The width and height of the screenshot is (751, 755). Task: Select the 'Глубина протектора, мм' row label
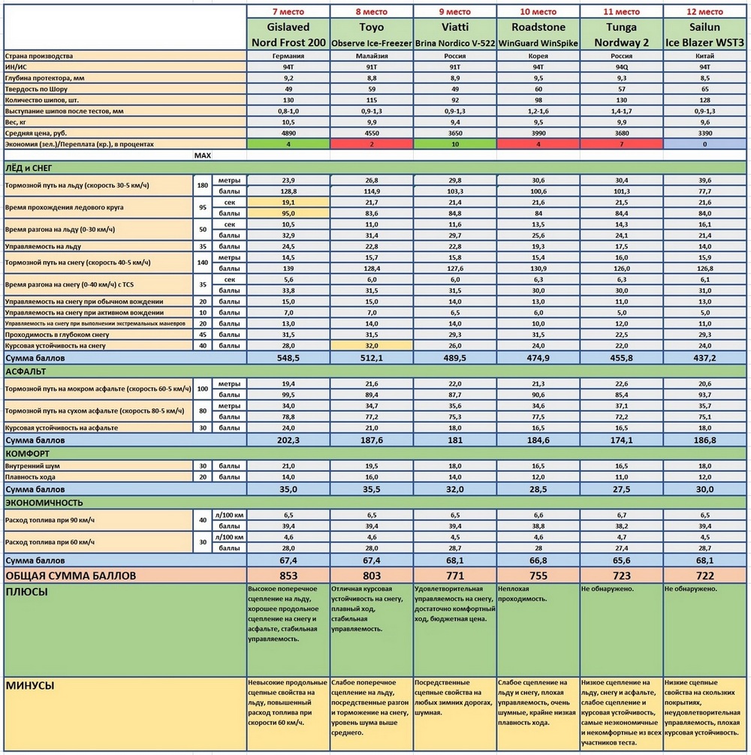pyautogui.click(x=125, y=78)
